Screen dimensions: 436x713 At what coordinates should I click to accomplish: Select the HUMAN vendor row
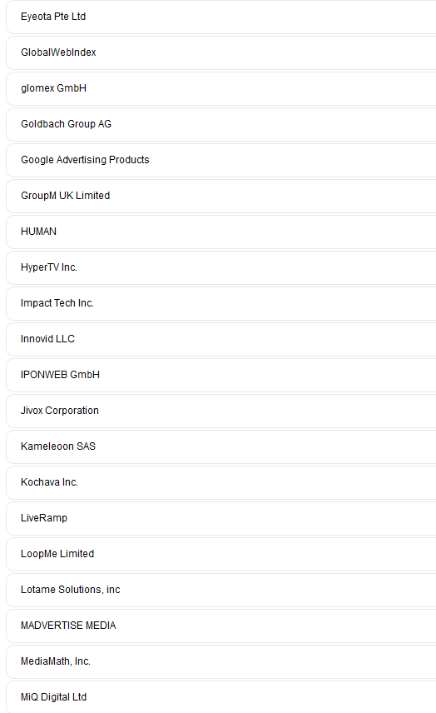click(221, 232)
